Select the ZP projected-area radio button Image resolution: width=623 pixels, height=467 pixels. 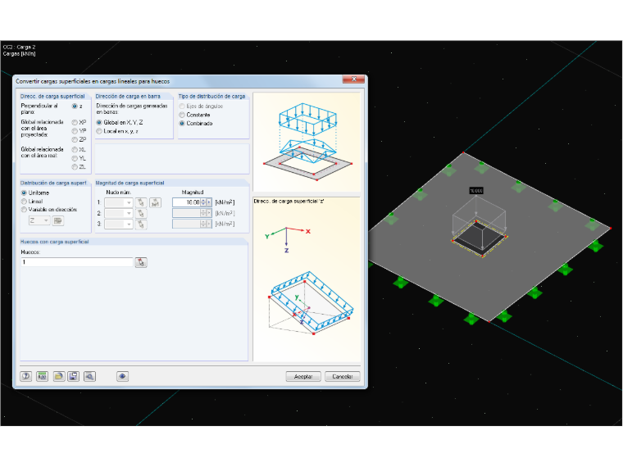pyautogui.click(x=75, y=139)
